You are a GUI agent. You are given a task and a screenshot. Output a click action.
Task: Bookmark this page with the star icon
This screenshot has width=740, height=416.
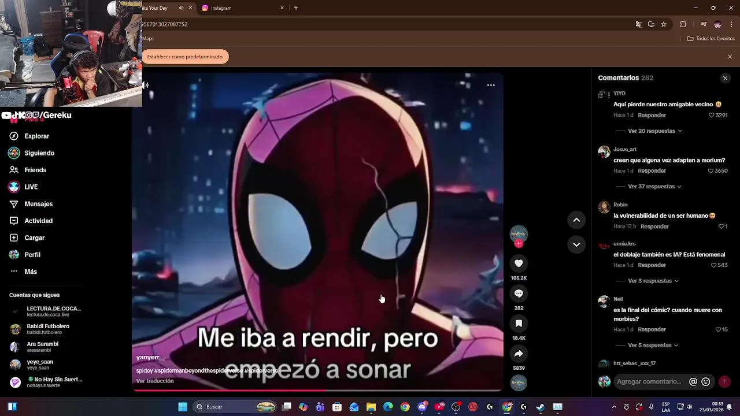click(x=664, y=24)
